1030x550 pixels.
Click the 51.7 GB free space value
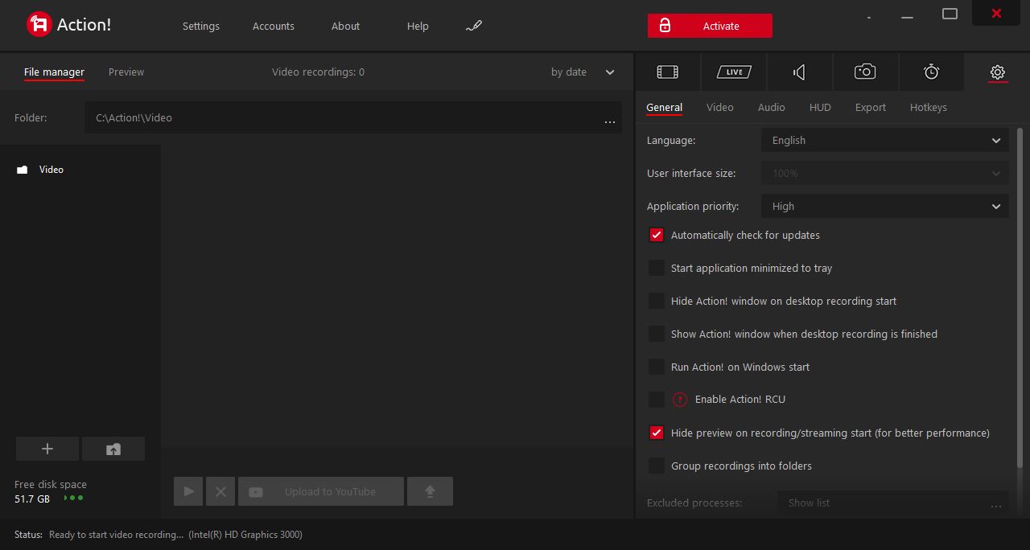click(32, 499)
